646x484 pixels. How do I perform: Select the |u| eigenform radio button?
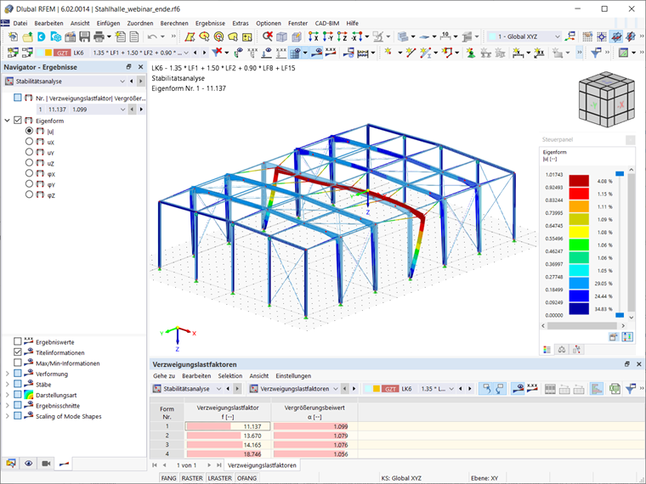[29, 131]
